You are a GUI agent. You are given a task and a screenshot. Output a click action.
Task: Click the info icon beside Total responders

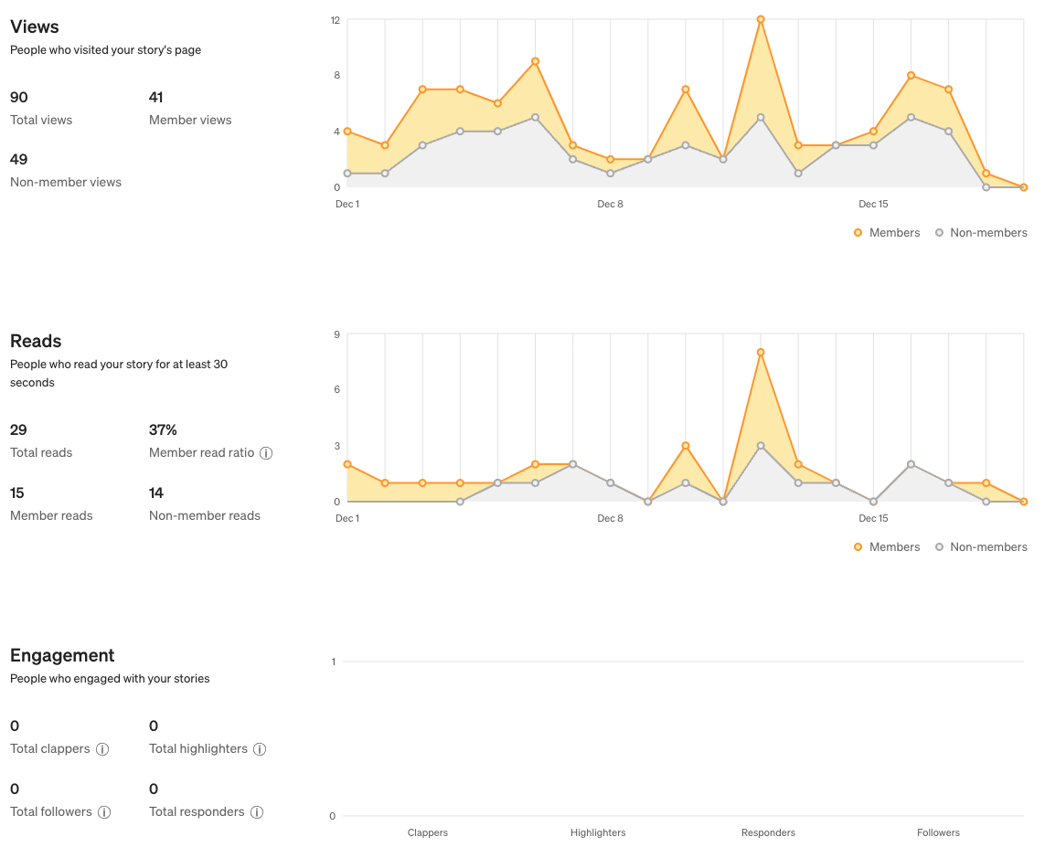tap(259, 811)
